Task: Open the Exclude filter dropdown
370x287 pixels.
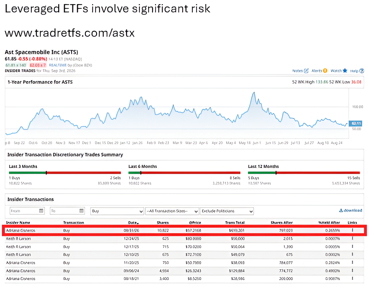Action: 227,211
